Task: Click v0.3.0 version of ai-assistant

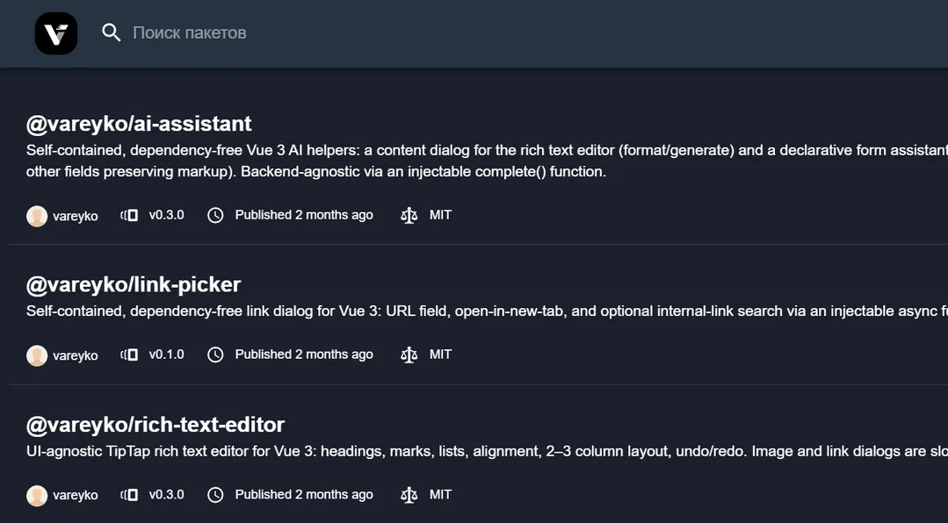Action: tap(166, 215)
